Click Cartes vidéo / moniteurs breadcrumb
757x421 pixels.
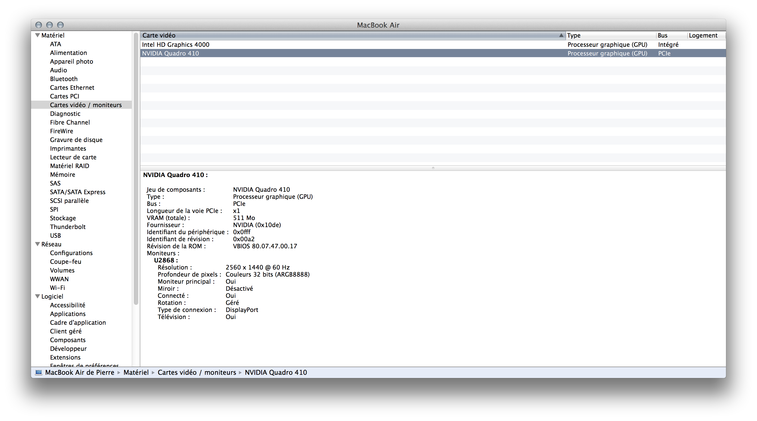point(197,373)
